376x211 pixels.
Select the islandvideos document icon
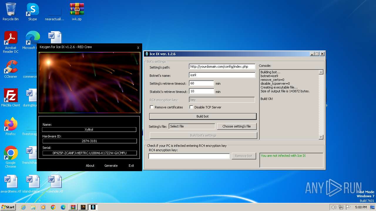click(33, 184)
